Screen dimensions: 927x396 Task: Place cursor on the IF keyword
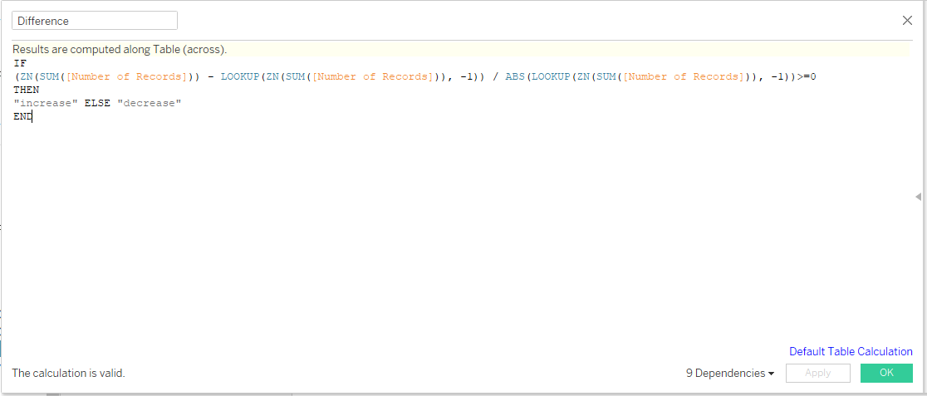point(20,63)
